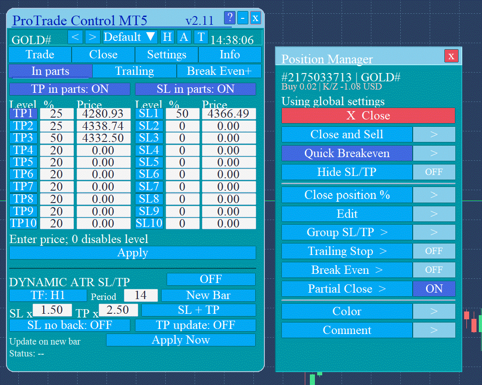Viewport: 482px width, 385px height.
Task: Go to previous symbol with < arrow
Action: click(75, 37)
